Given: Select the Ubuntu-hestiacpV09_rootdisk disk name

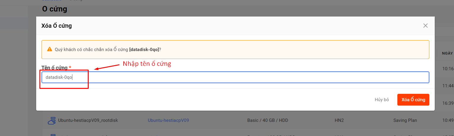Looking at the screenshot, I should (88, 120).
